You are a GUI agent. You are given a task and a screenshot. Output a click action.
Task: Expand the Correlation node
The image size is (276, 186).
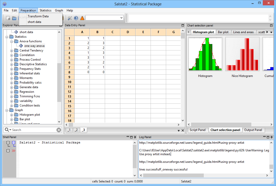point(12,55)
